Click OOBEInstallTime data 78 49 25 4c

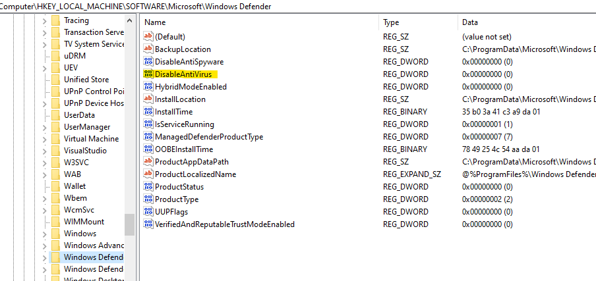500,149
